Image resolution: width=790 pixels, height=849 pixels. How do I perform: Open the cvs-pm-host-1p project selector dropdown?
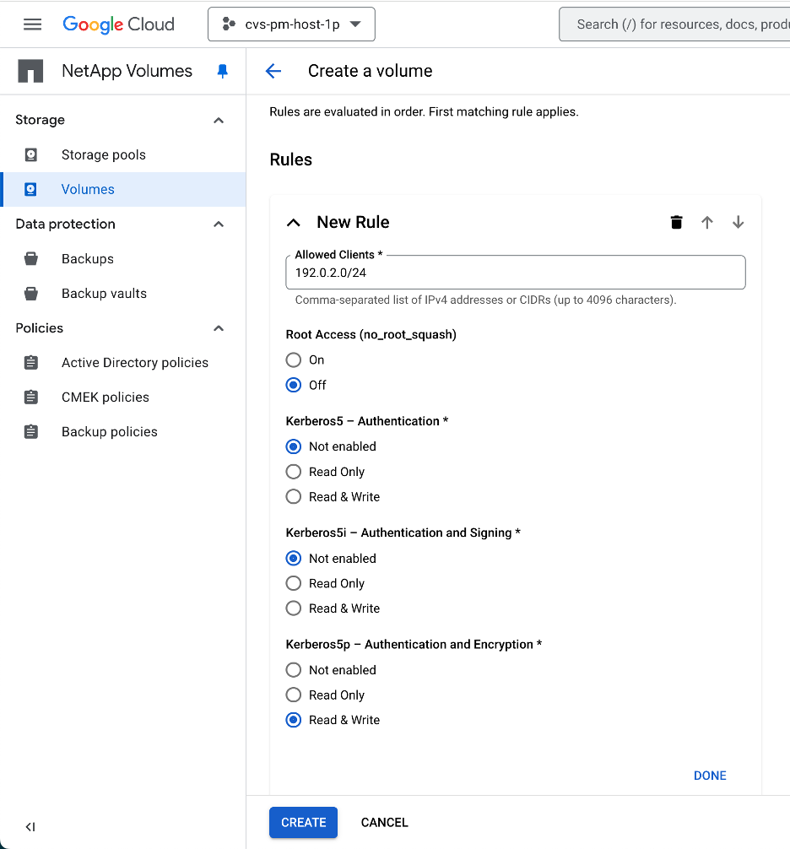(x=291, y=24)
